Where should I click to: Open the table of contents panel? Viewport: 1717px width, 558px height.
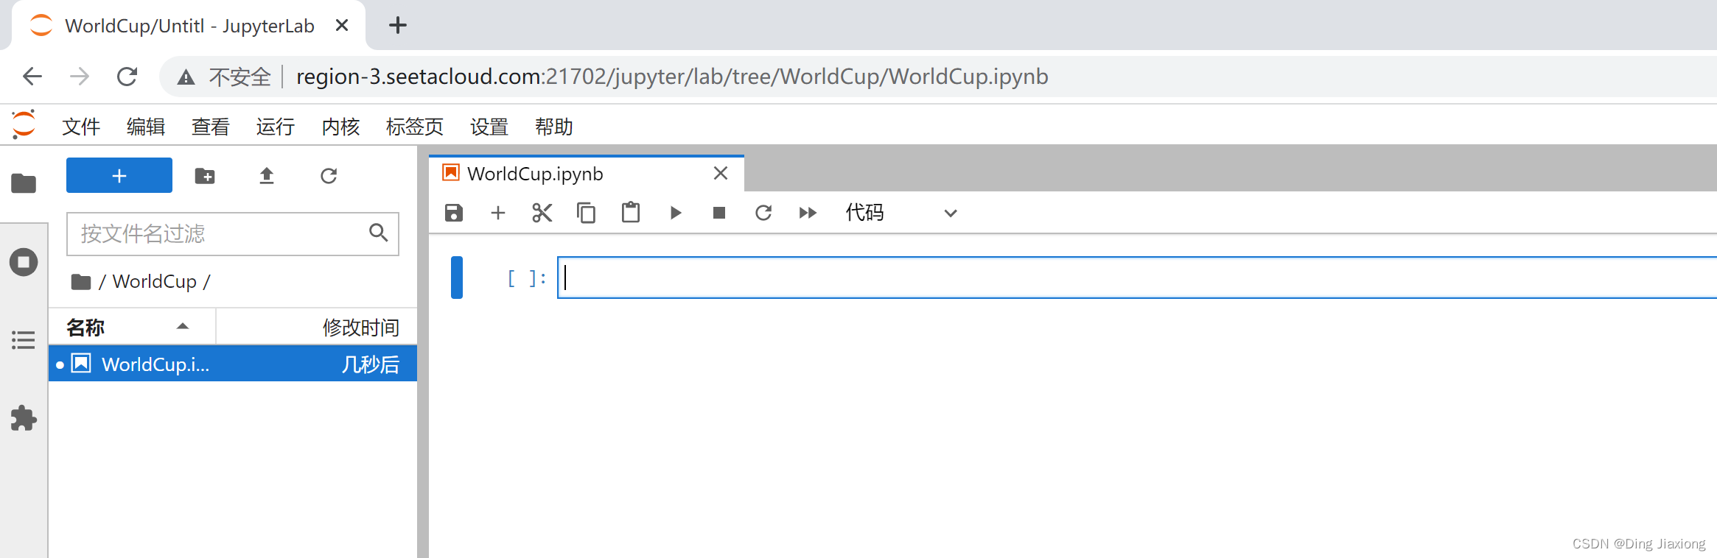(24, 340)
